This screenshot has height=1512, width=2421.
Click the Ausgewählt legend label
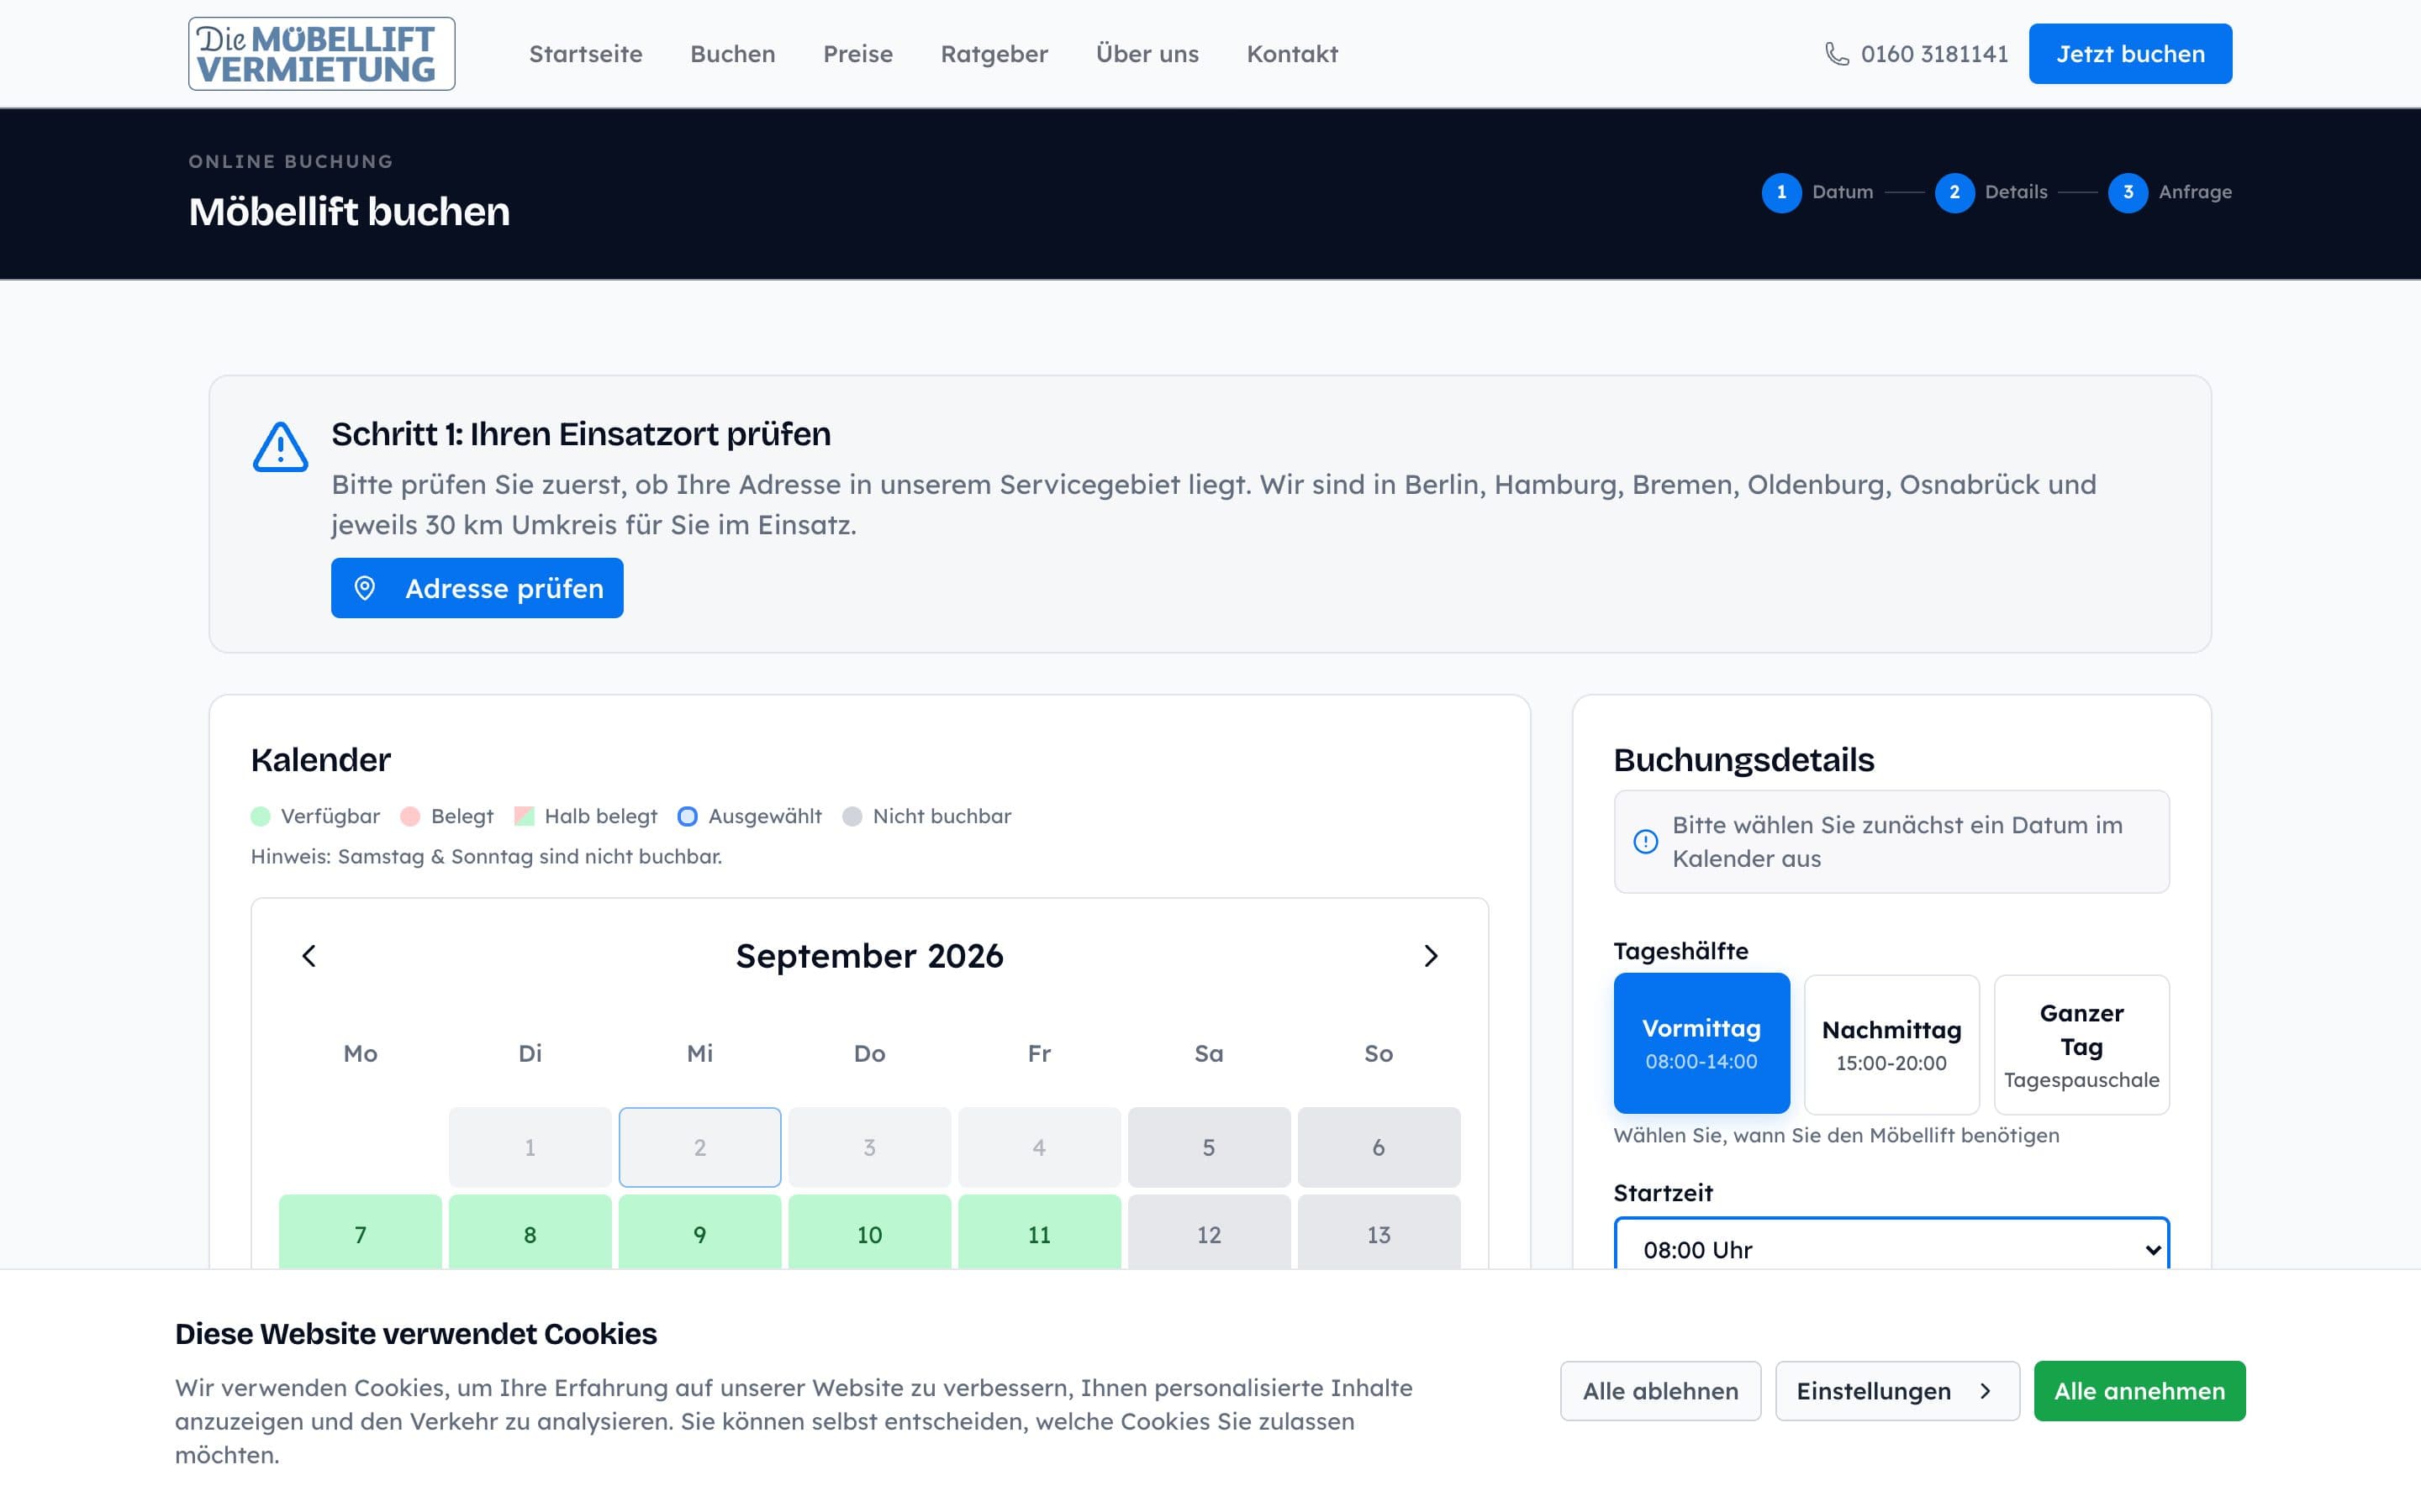pos(764,816)
